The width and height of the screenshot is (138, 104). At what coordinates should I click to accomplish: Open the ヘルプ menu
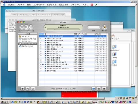(85, 5)
